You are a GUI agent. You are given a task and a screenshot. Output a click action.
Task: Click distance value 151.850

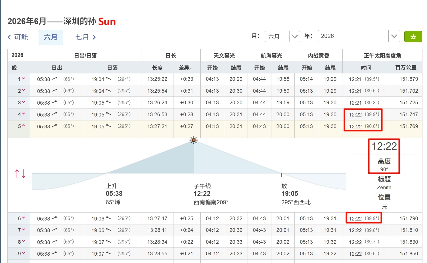[x=409, y=254]
